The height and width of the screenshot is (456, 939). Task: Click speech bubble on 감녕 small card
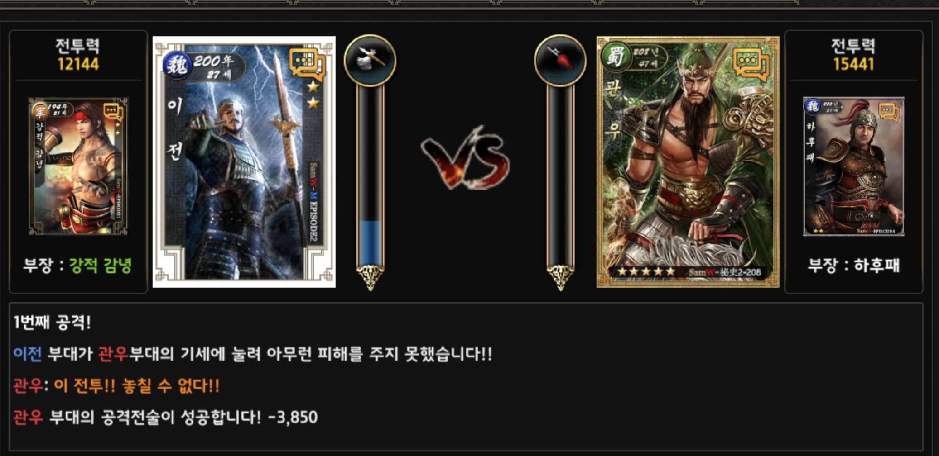(x=113, y=111)
